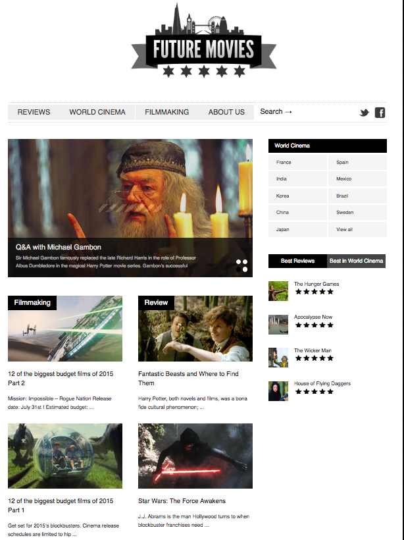This screenshot has width=404, height=540.
Task: Click The Wicker Man thumbnail
Action: (278, 358)
